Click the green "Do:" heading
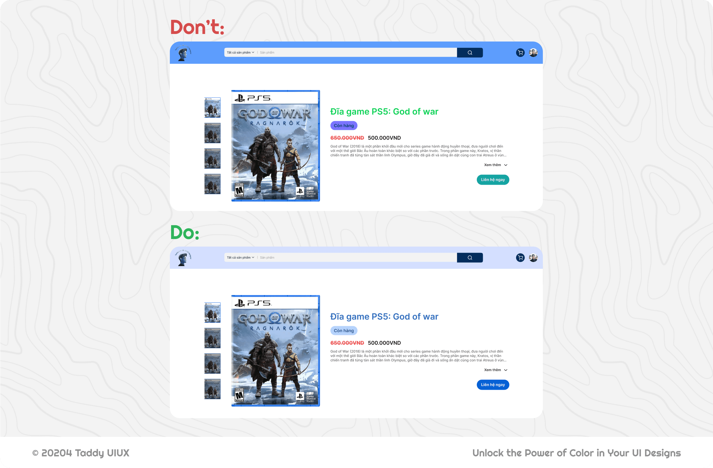 (185, 232)
